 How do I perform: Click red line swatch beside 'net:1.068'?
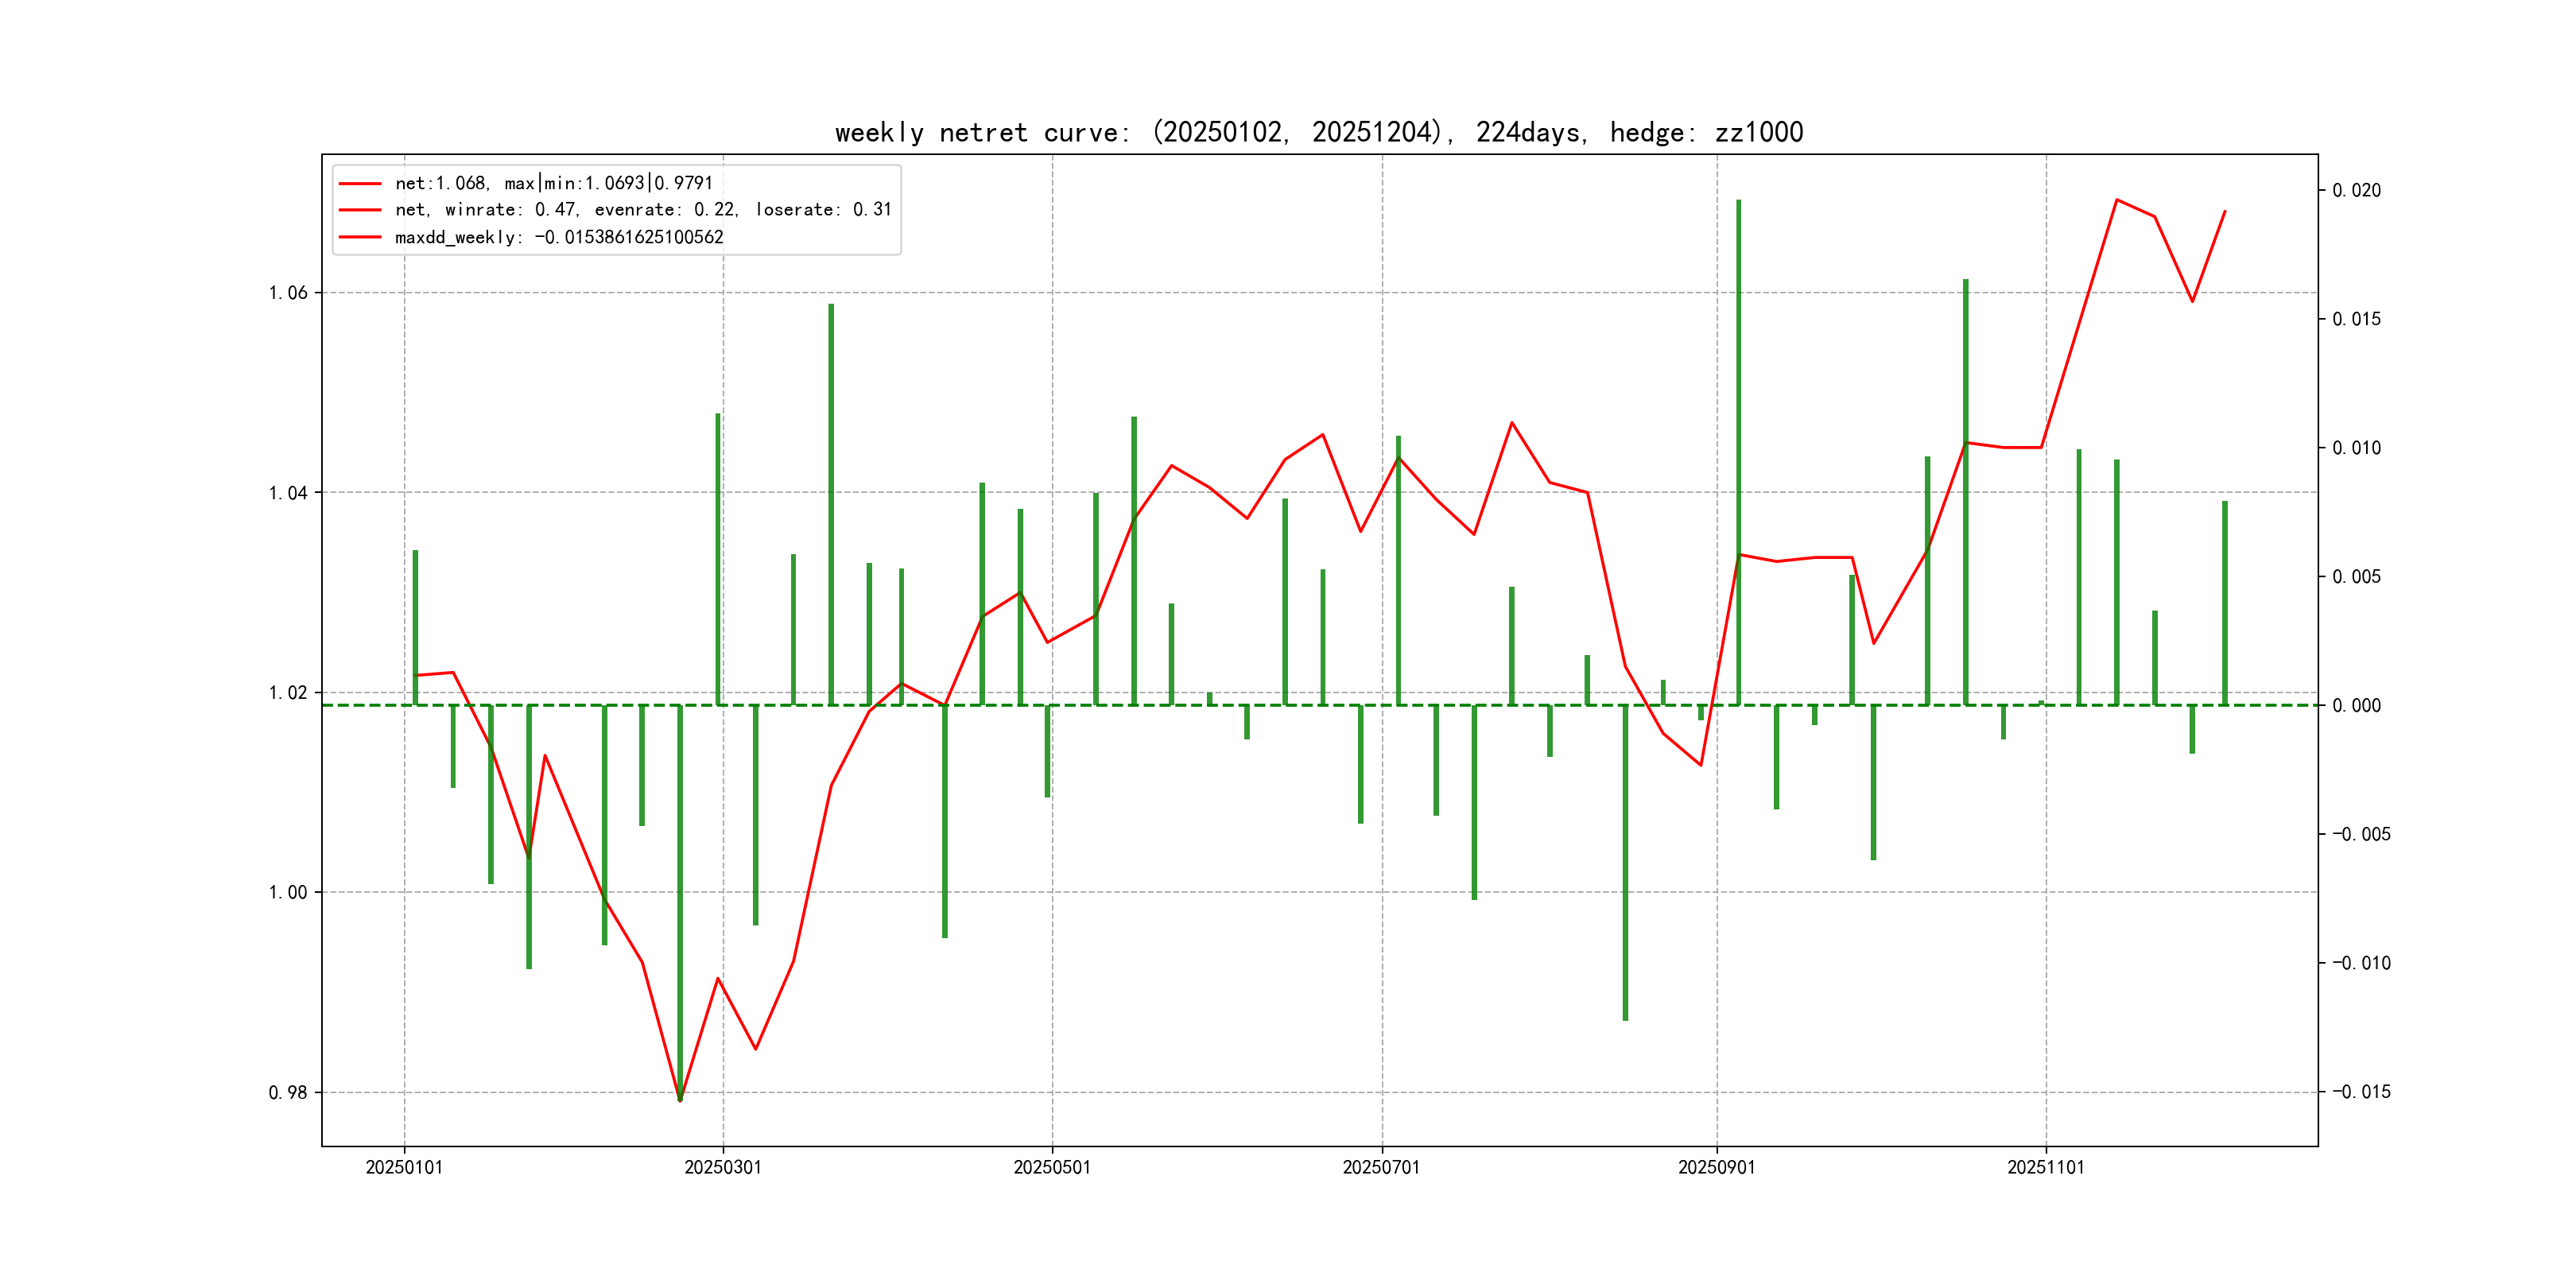click(x=360, y=184)
